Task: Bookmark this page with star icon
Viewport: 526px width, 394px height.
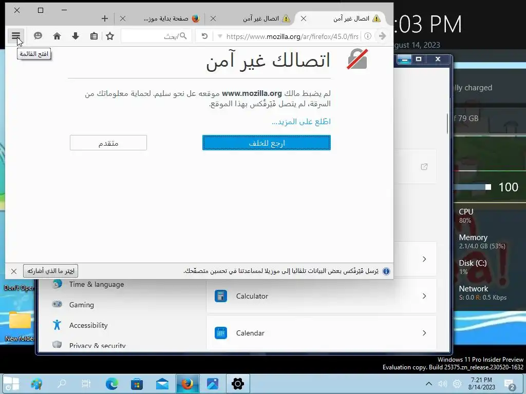Action: (110, 36)
